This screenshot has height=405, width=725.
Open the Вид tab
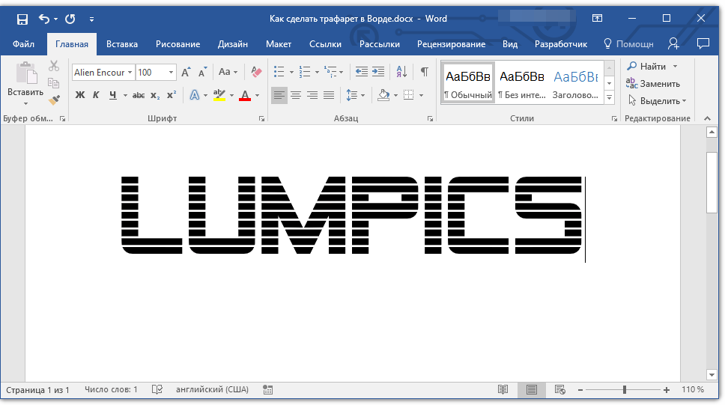[510, 44]
